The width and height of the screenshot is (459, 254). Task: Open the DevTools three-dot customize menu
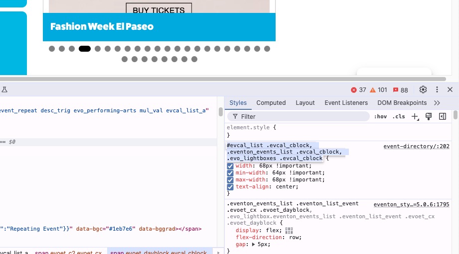[x=437, y=90]
